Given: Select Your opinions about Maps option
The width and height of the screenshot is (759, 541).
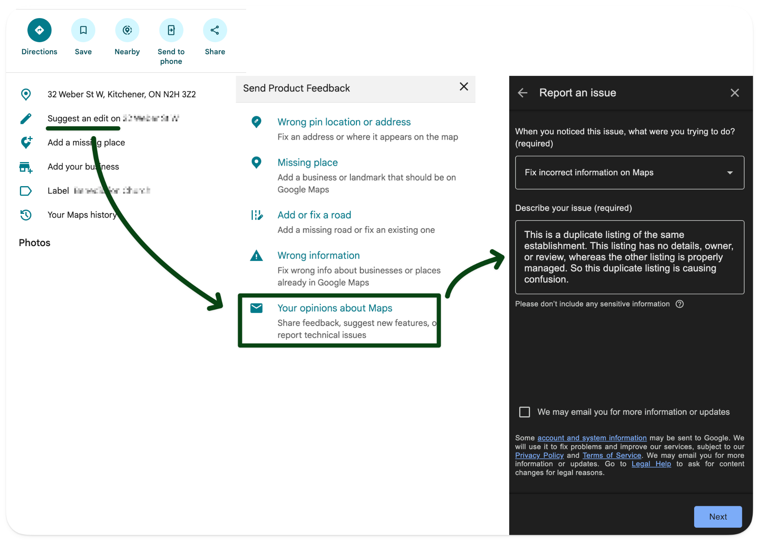Looking at the screenshot, I should coord(335,308).
